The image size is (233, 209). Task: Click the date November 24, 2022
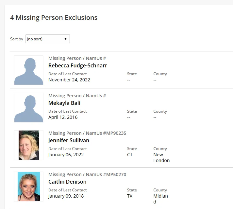click(69, 80)
